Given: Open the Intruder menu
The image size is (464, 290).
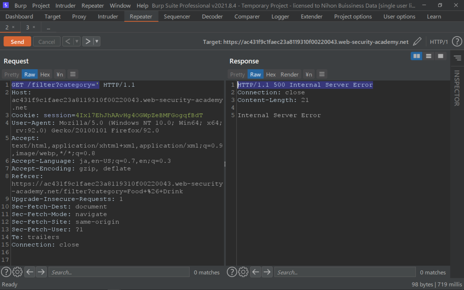Looking at the screenshot, I should tap(66, 6).
